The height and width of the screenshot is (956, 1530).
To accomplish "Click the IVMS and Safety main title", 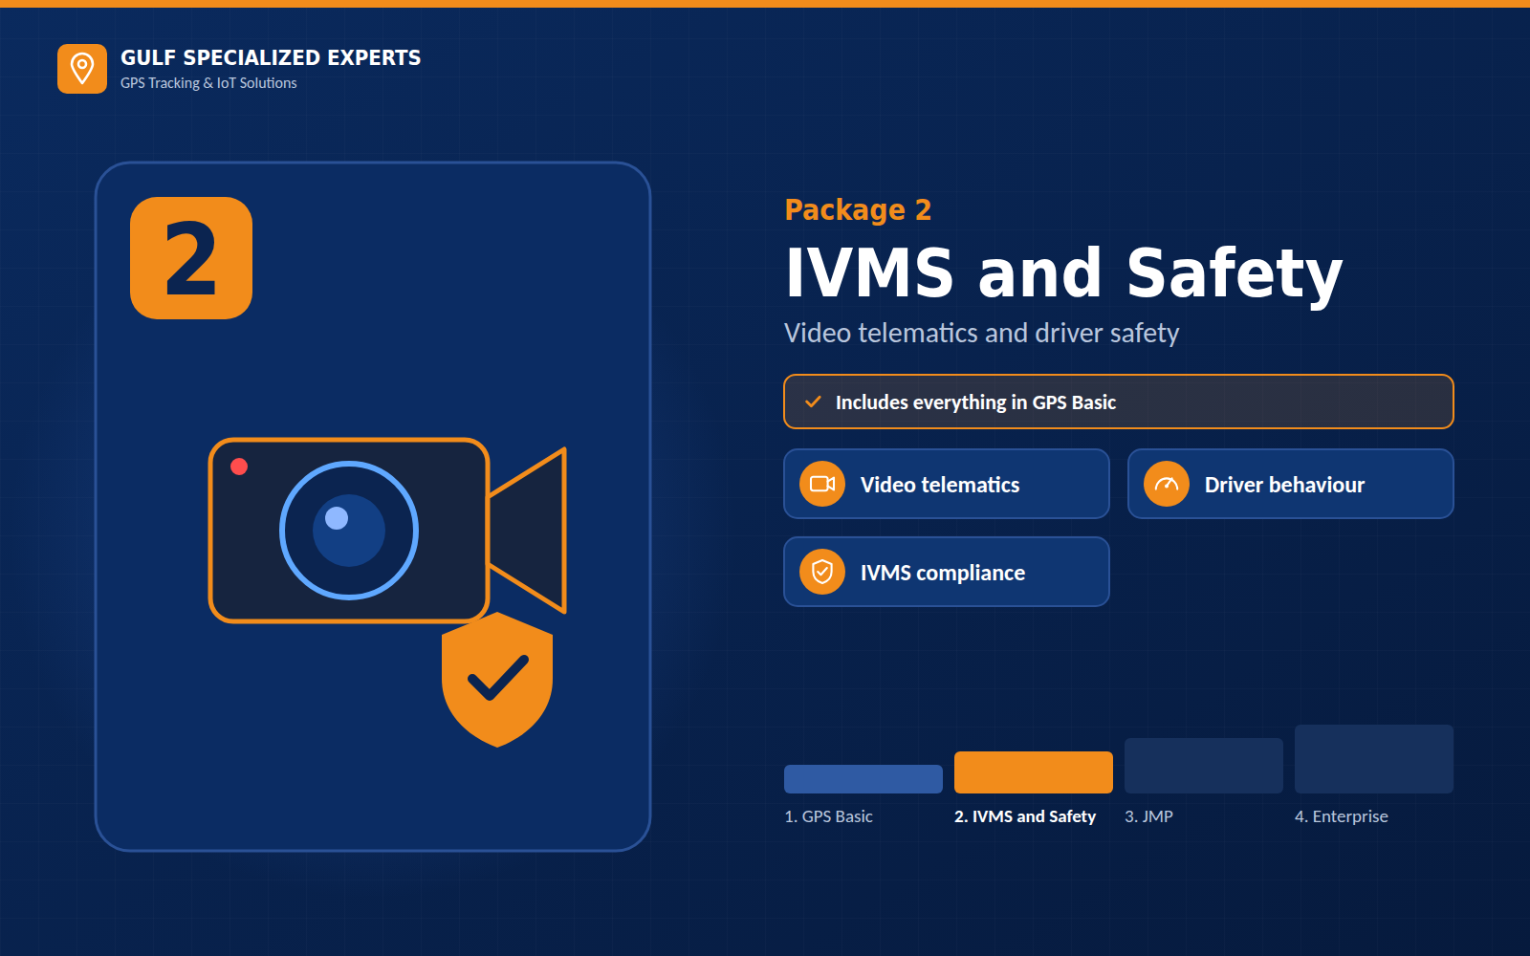I will pyautogui.click(x=1063, y=274).
